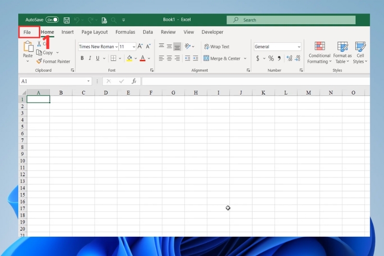This screenshot has width=384, height=256.
Task: Click the Undo arrow icon
Action: coord(77,20)
